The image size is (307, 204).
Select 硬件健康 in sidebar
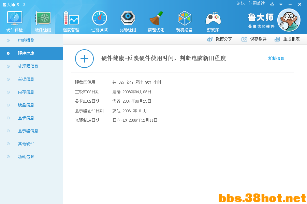(31, 53)
